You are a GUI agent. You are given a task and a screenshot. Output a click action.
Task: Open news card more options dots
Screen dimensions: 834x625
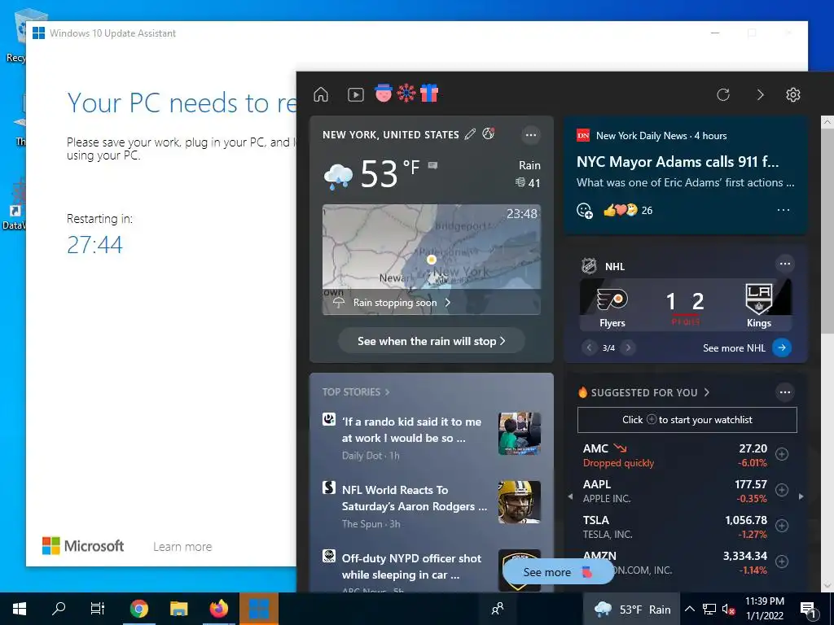click(x=784, y=210)
